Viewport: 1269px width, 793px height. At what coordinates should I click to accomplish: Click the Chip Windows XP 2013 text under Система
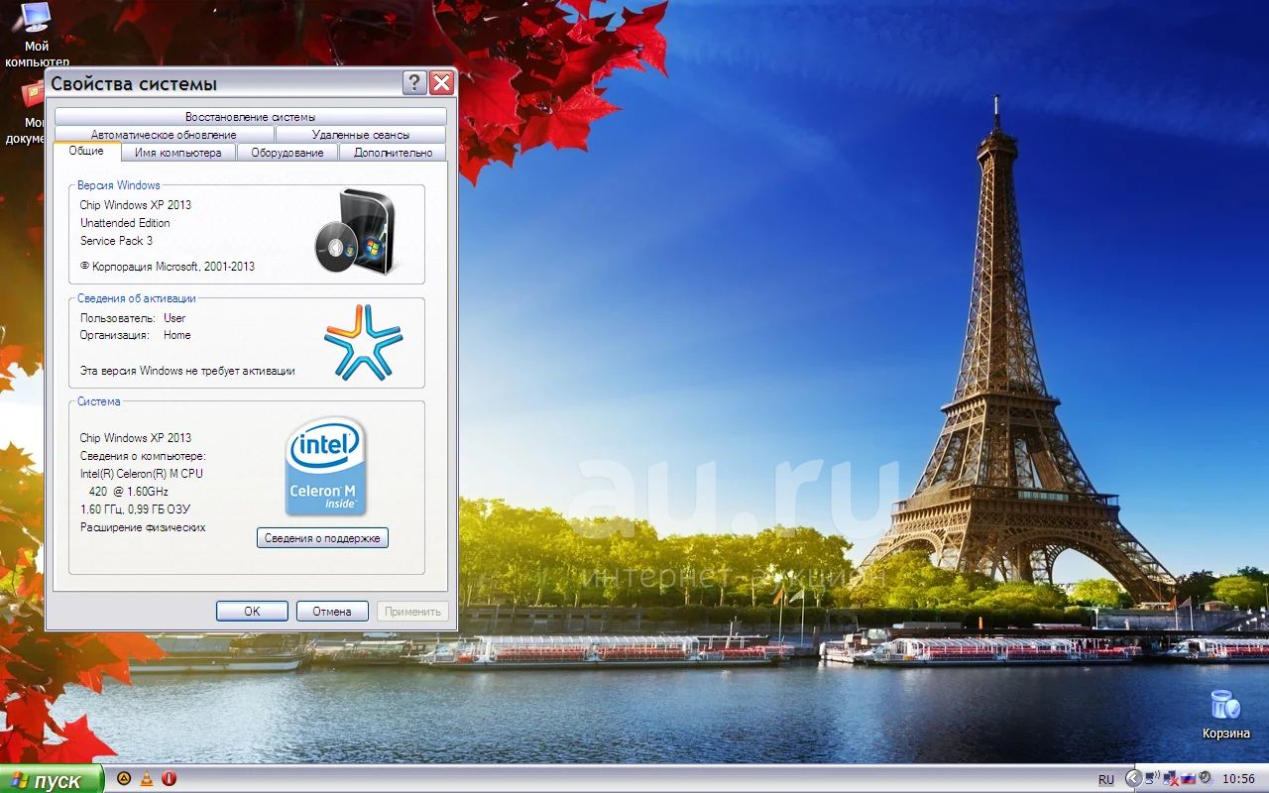coord(136,438)
